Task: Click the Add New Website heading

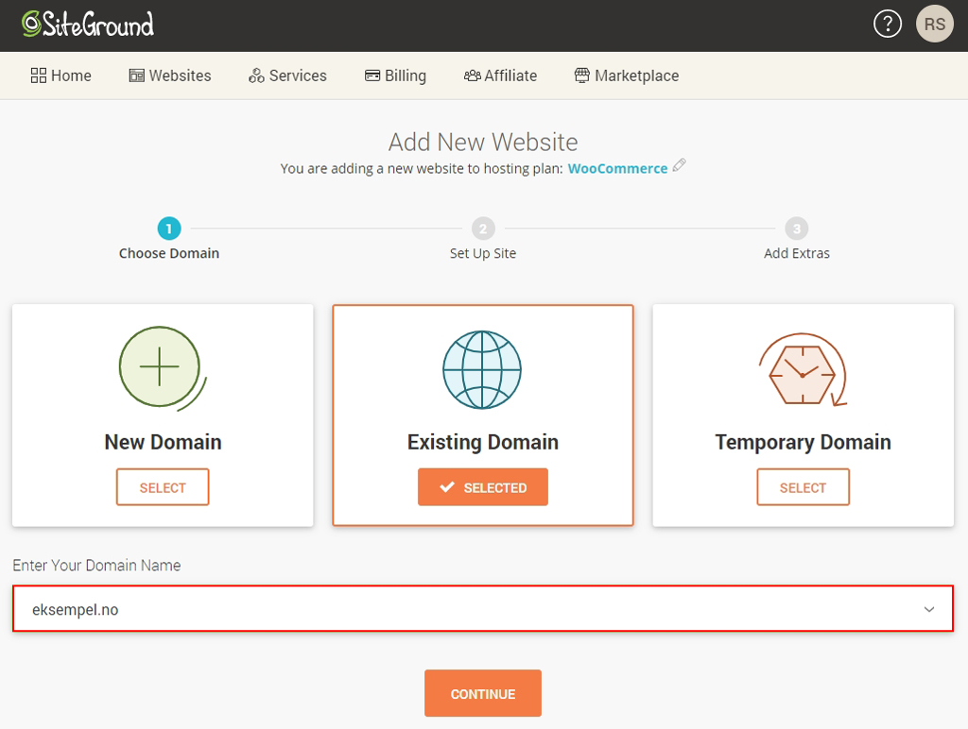Action: (x=483, y=143)
